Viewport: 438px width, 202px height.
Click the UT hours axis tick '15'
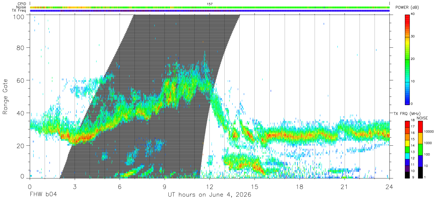coord(255,187)
